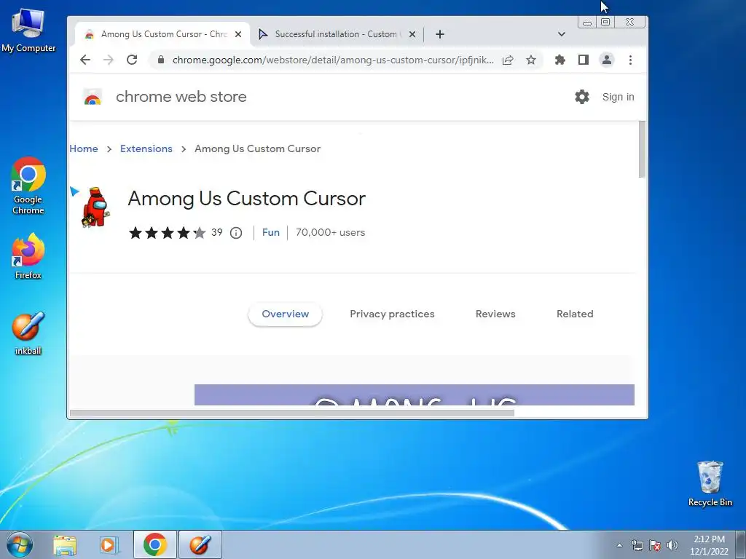Click the taskbar clock showing 2:12 PM
746x559 pixels.
(709, 545)
